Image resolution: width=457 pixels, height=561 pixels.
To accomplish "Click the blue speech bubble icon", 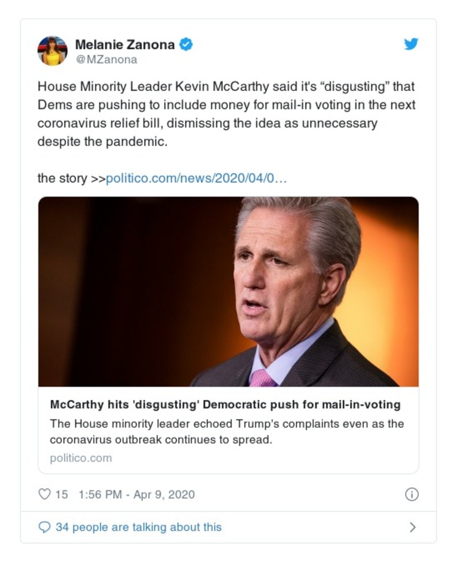I will click(x=45, y=527).
